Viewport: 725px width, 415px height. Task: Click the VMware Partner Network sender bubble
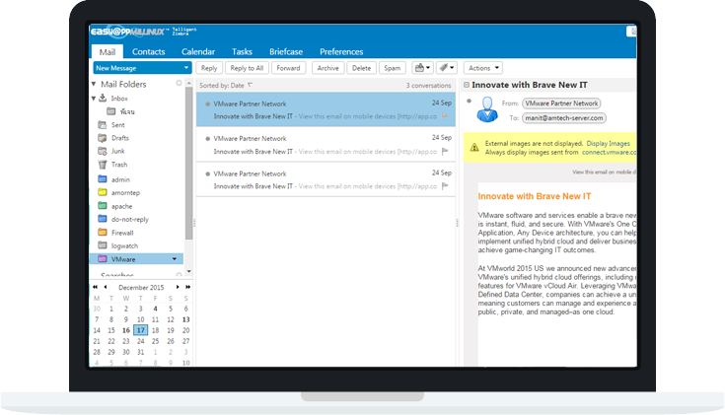click(x=561, y=104)
